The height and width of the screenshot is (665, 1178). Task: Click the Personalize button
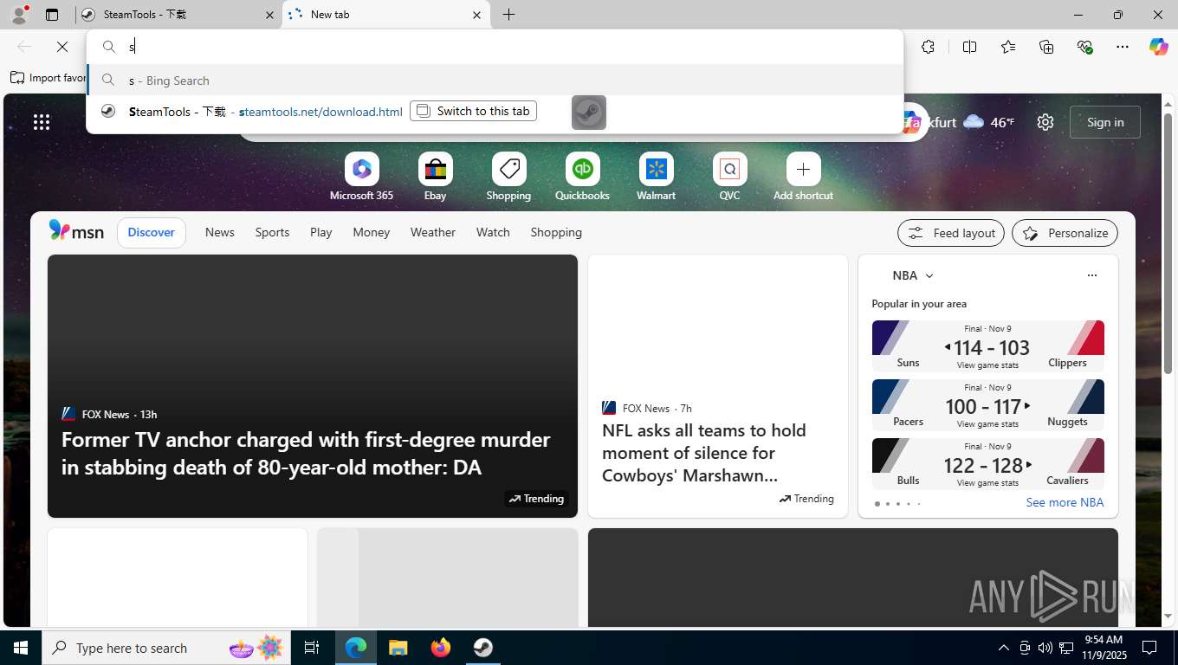tap(1065, 233)
